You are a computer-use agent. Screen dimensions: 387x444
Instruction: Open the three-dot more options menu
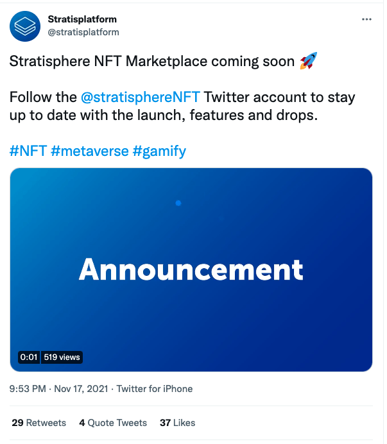[366, 19]
